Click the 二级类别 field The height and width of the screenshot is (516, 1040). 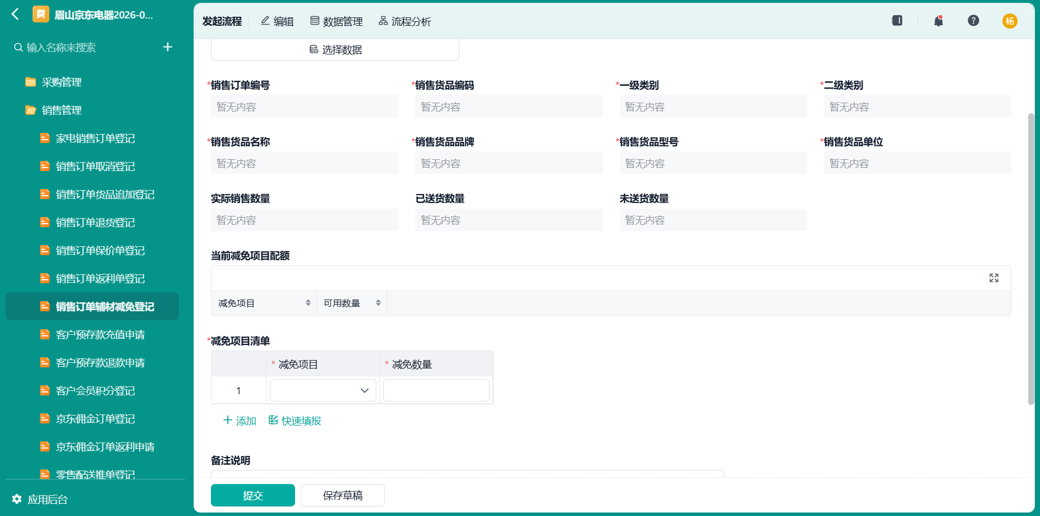917,107
